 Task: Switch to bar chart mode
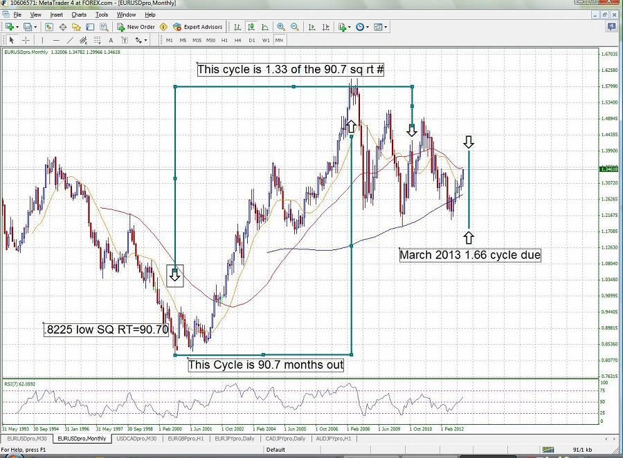(237, 27)
